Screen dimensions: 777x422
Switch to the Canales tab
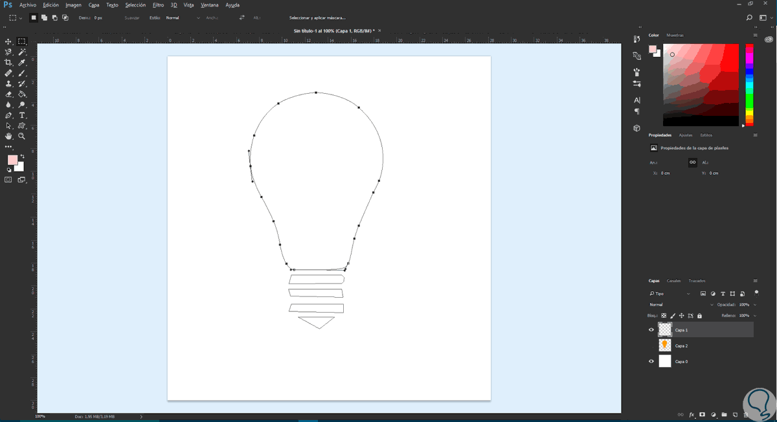click(674, 281)
